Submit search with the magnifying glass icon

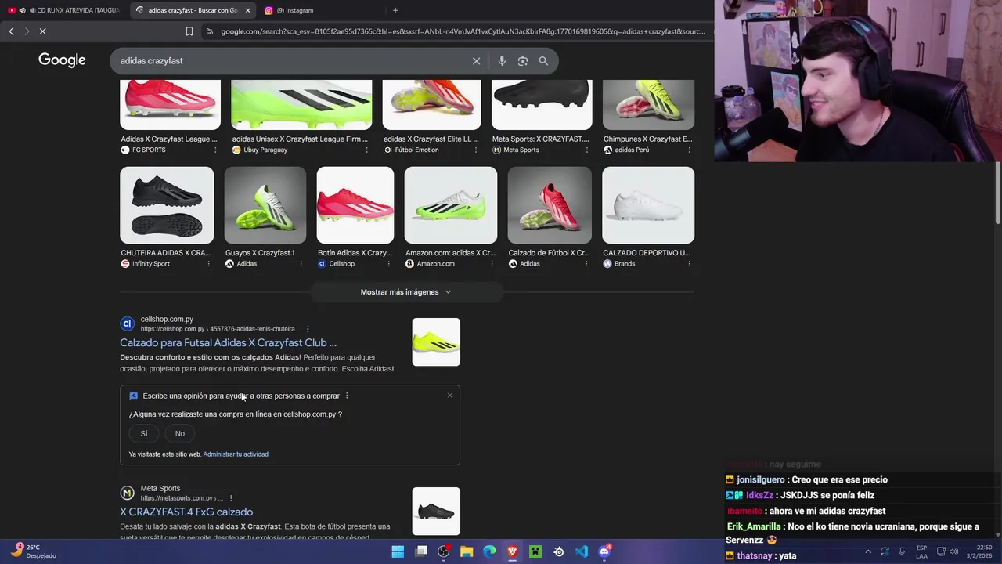(x=543, y=61)
